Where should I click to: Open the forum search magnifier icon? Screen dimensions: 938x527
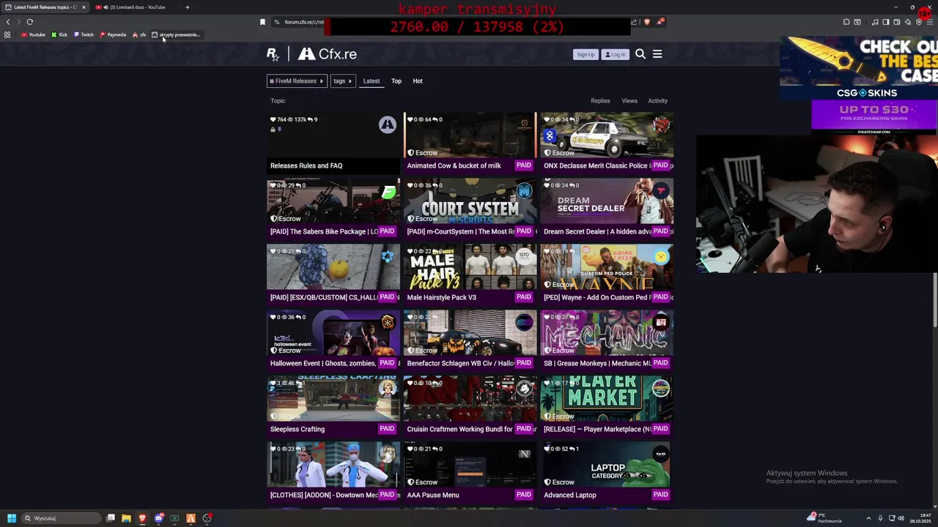640,54
